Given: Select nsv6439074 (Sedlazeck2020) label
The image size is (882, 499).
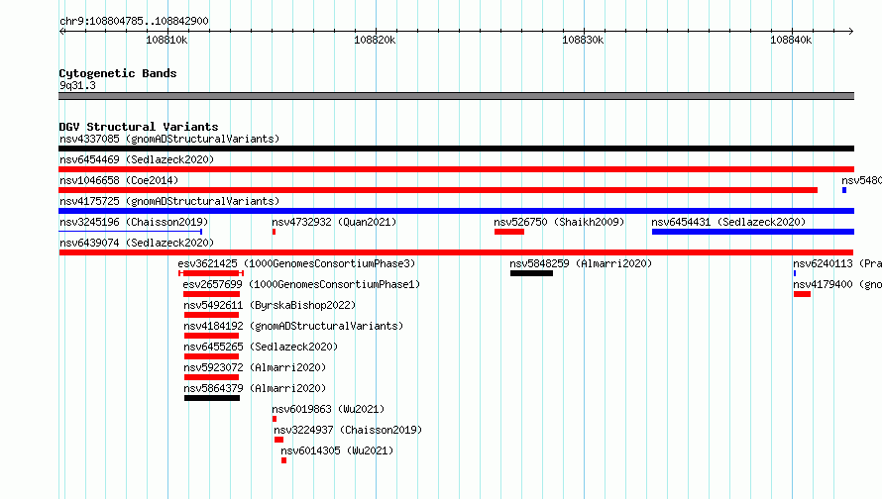Looking at the screenshot, I should (137, 243).
